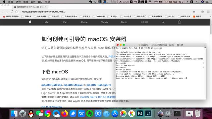Open the shopping bag icon
Viewport: 212px width, 119px height.
pyautogui.click(x=180, y=22)
